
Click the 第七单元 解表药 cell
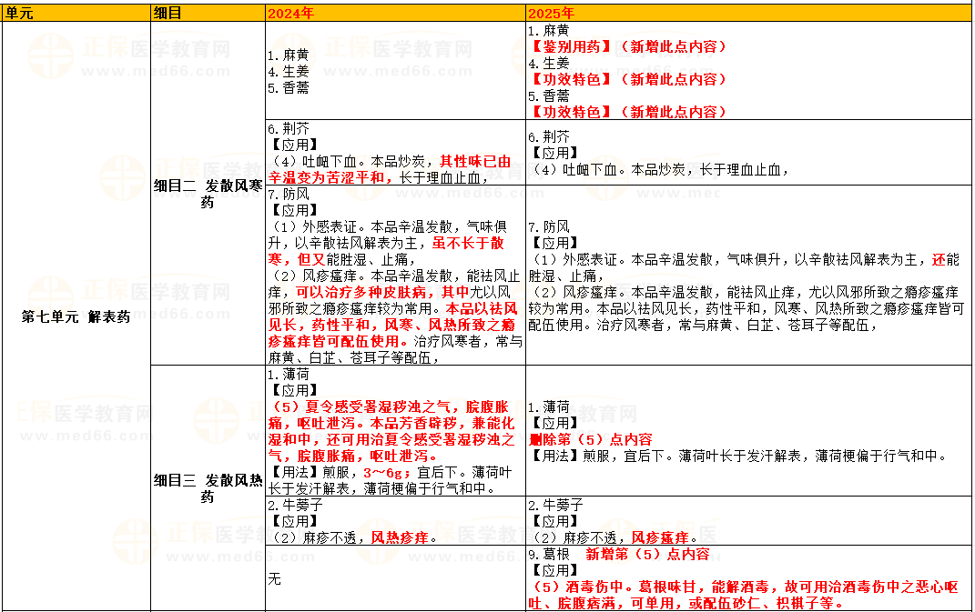(x=76, y=317)
